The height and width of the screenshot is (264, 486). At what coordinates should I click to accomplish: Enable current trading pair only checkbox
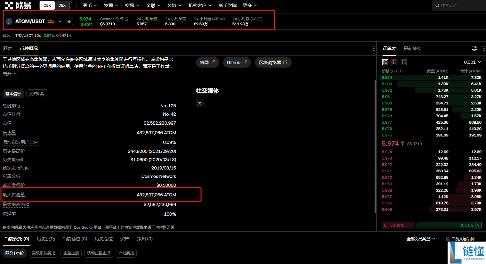[448, 239]
